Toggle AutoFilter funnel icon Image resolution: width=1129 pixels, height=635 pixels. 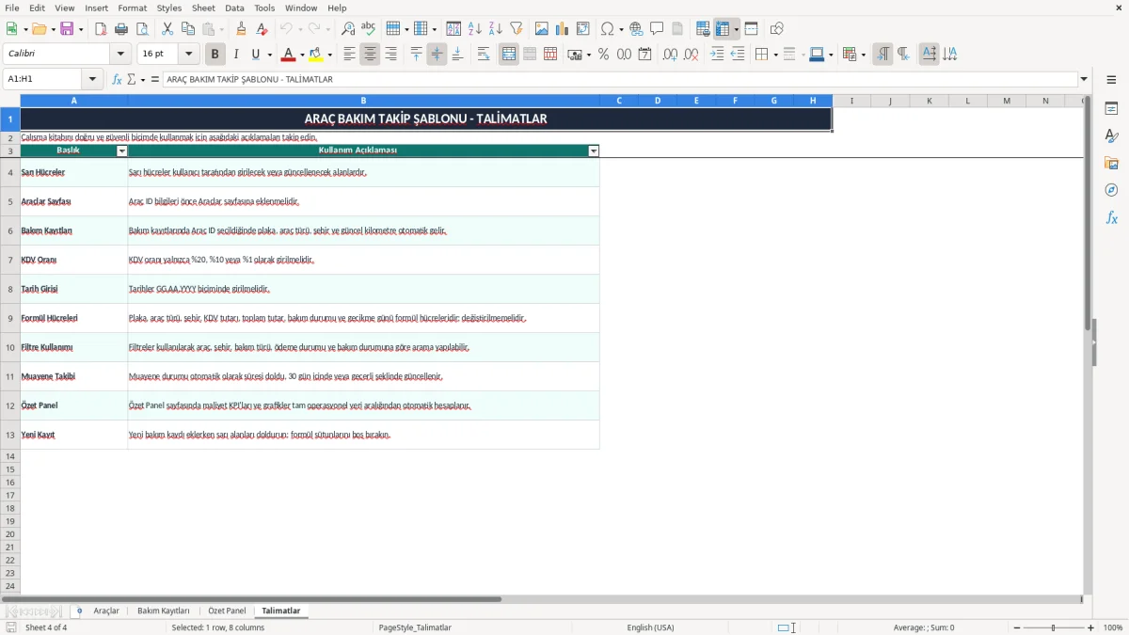pyautogui.click(x=517, y=29)
